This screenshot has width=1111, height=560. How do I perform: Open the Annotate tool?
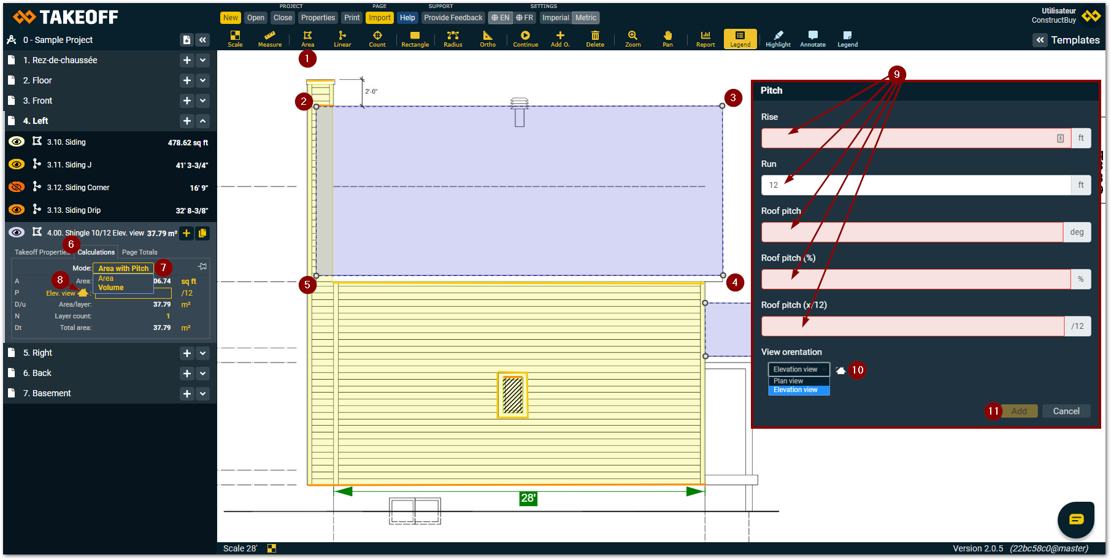(x=812, y=39)
